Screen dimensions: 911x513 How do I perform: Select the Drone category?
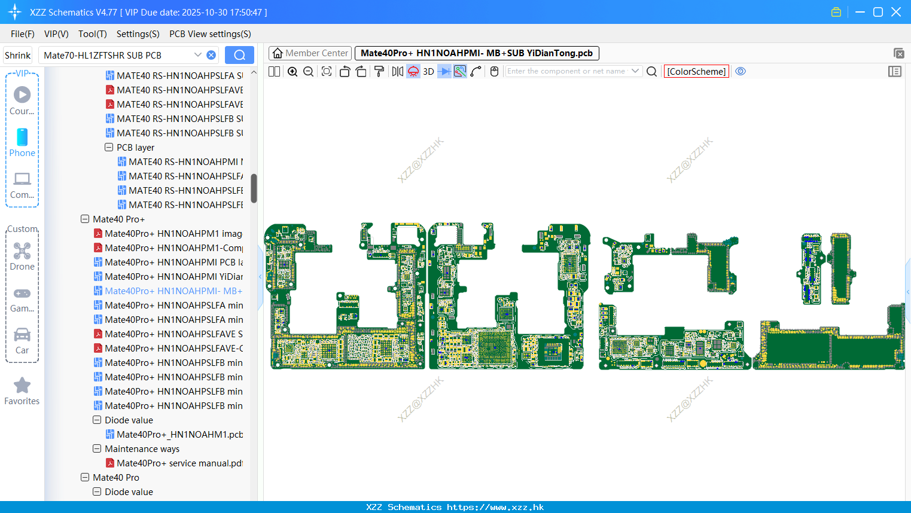click(x=22, y=256)
